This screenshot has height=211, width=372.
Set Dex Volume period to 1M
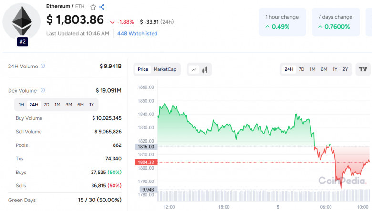57,105
